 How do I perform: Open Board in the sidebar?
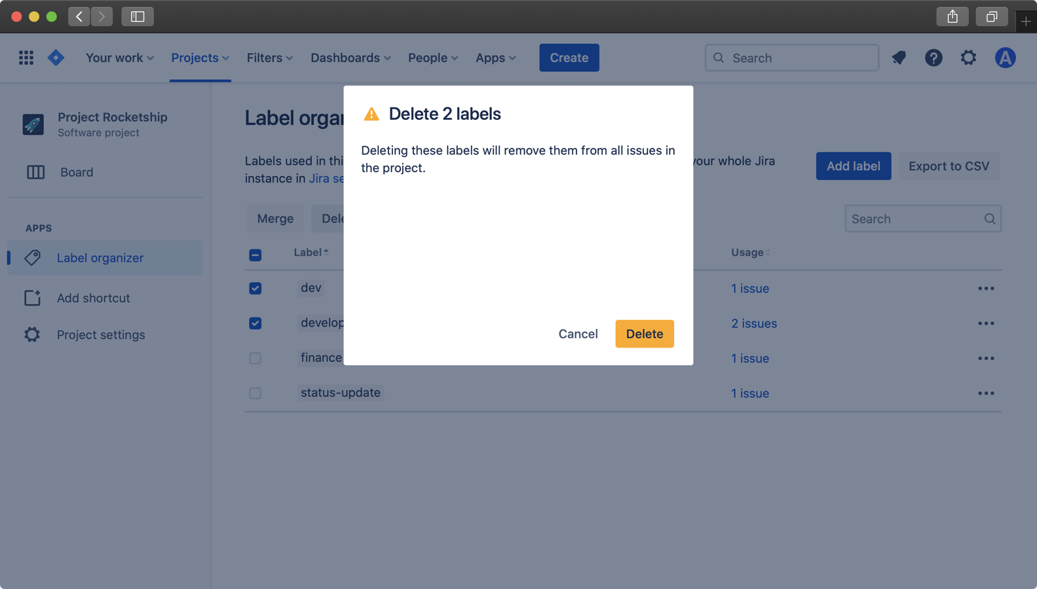tap(105, 172)
